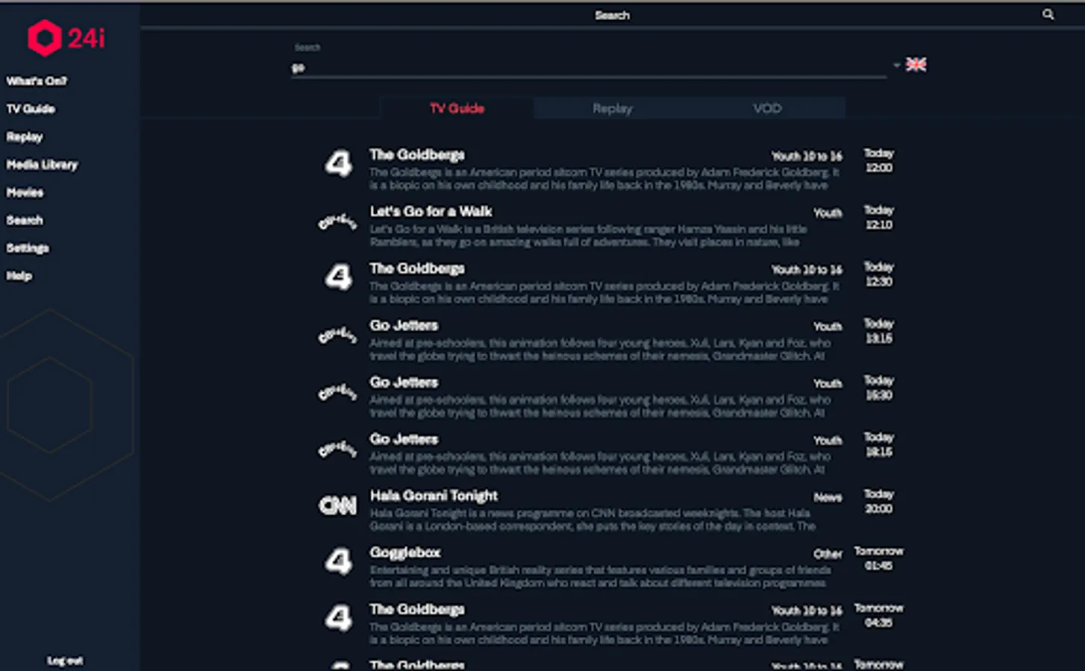This screenshot has width=1085, height=671.
Task: Click the "News" genre label for Hala Gorani Tonight
Action: pyautogui.click(x=828, y=497)
